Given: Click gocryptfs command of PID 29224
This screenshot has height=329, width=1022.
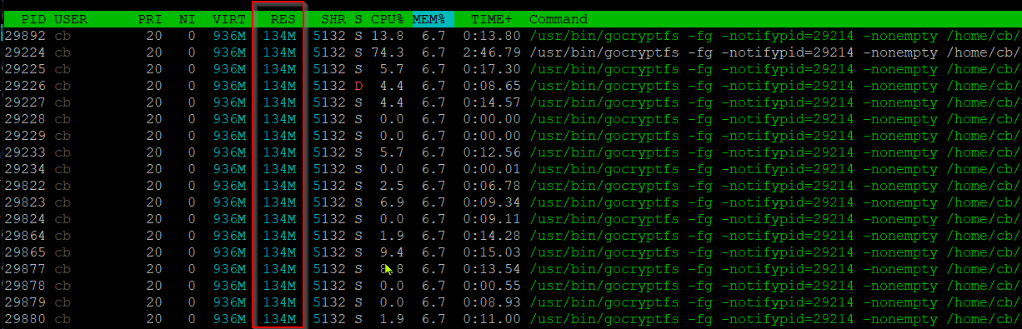Looking at the screenshot, I should (x=775, y=52).
